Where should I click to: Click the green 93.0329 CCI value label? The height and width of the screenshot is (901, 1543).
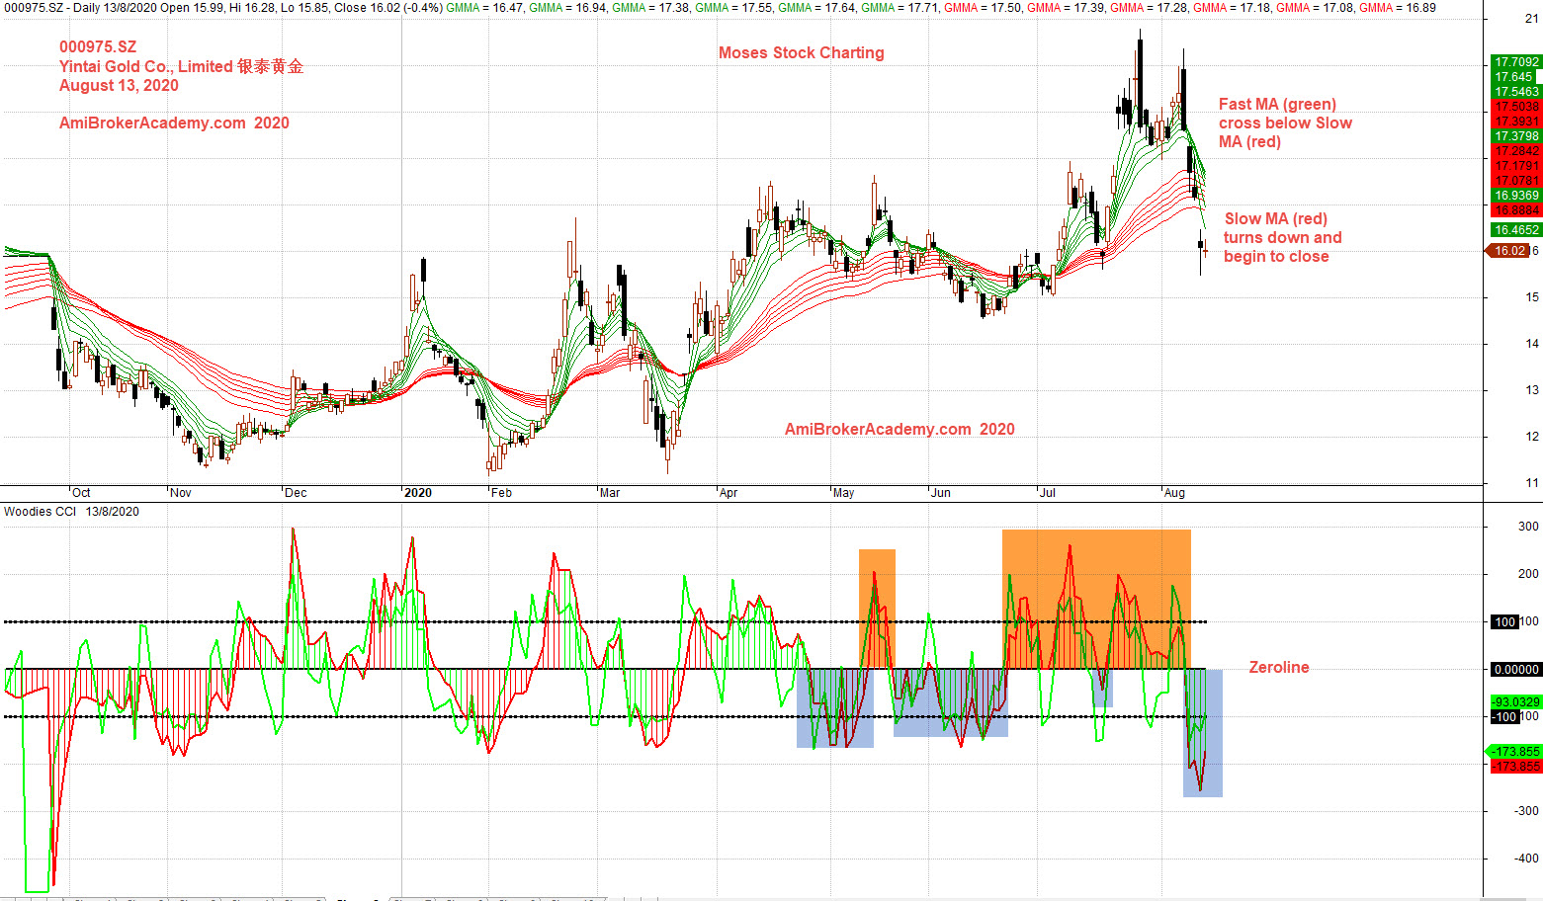[x=1516, y=701]
